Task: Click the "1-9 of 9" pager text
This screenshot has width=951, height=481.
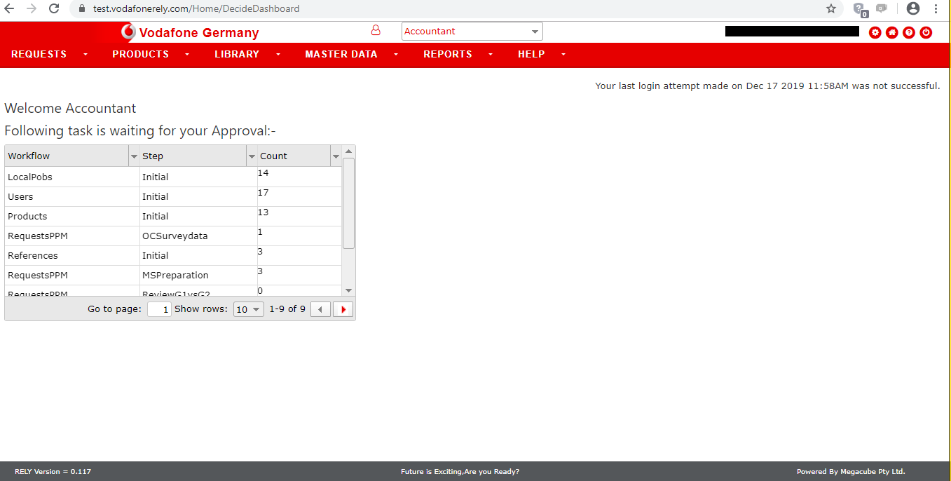Action: click(287, 309)
